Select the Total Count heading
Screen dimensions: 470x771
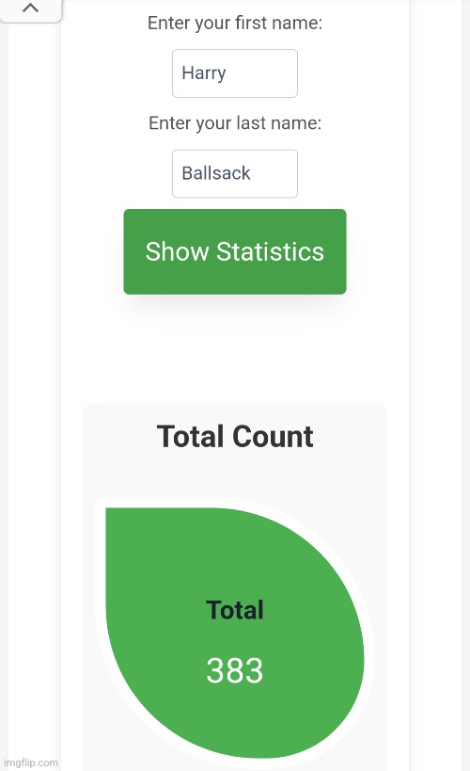235,436
